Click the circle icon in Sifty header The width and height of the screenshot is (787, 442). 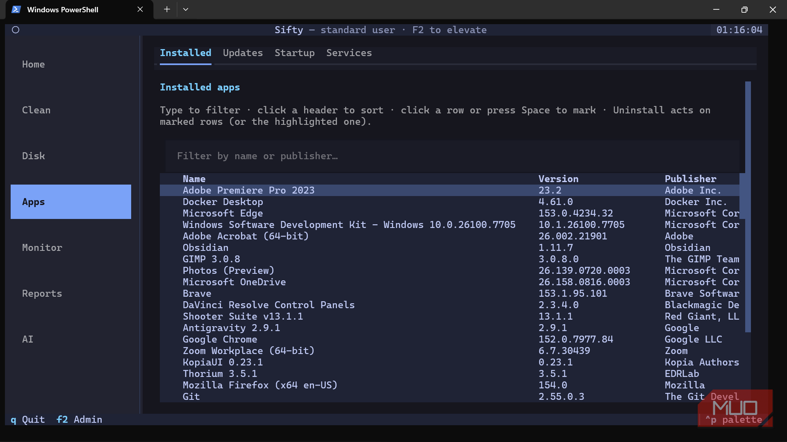(x=16, y=30)
